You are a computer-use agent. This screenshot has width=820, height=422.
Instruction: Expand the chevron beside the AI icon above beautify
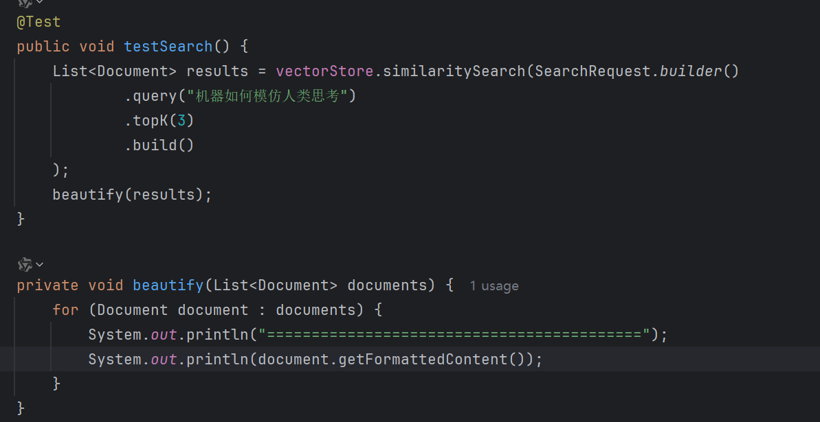pos(40,265)
